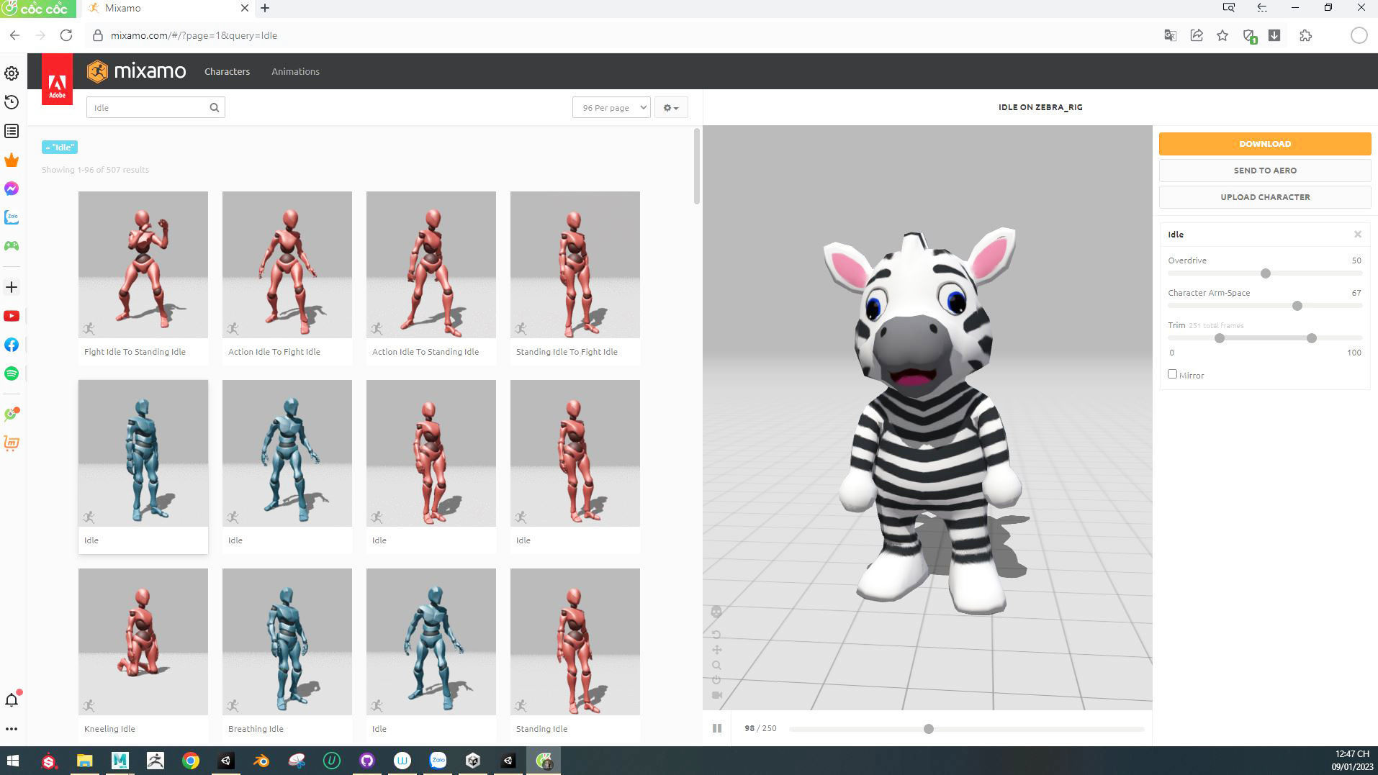Open the ad-block shield icon

(1250, 36)
